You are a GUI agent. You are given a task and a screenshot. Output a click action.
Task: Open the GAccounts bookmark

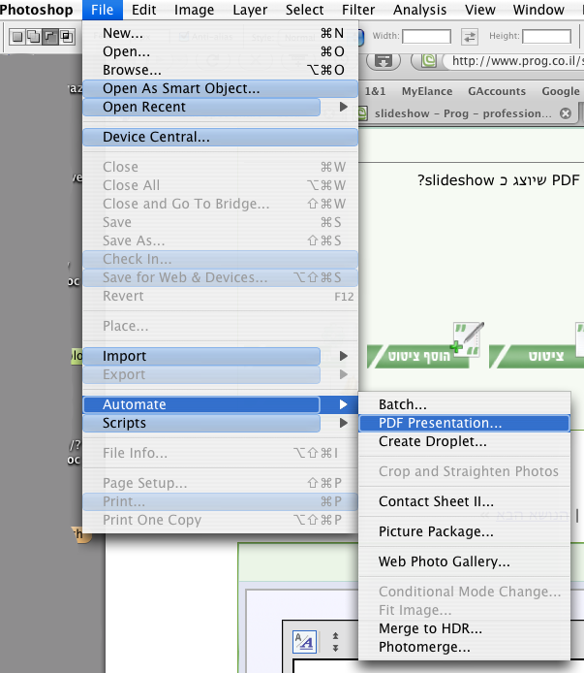click(x=497, y=91)
